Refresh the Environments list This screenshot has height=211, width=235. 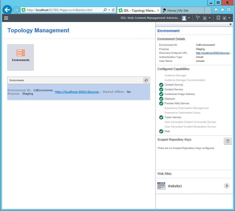146,80
